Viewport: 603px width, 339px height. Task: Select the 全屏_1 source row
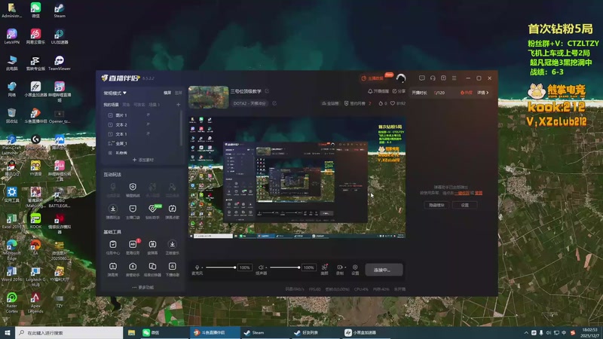pos(142,143)
